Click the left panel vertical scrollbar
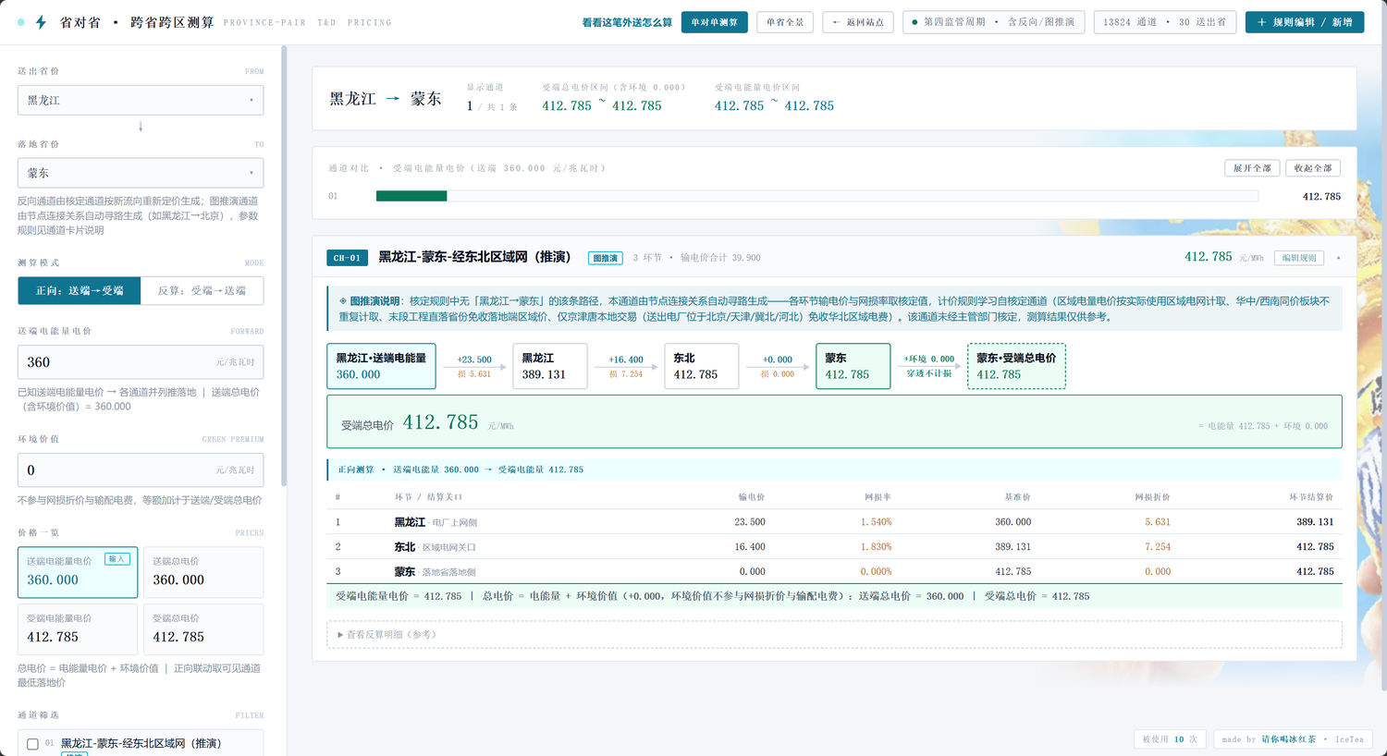 (284, 266)
